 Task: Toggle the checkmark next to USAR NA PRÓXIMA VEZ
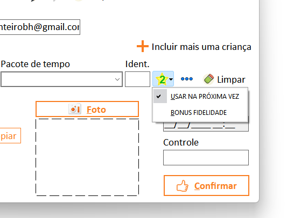coord(159,96)
